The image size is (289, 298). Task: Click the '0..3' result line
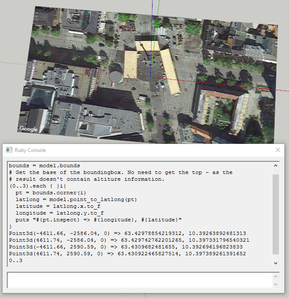(16, 261)
